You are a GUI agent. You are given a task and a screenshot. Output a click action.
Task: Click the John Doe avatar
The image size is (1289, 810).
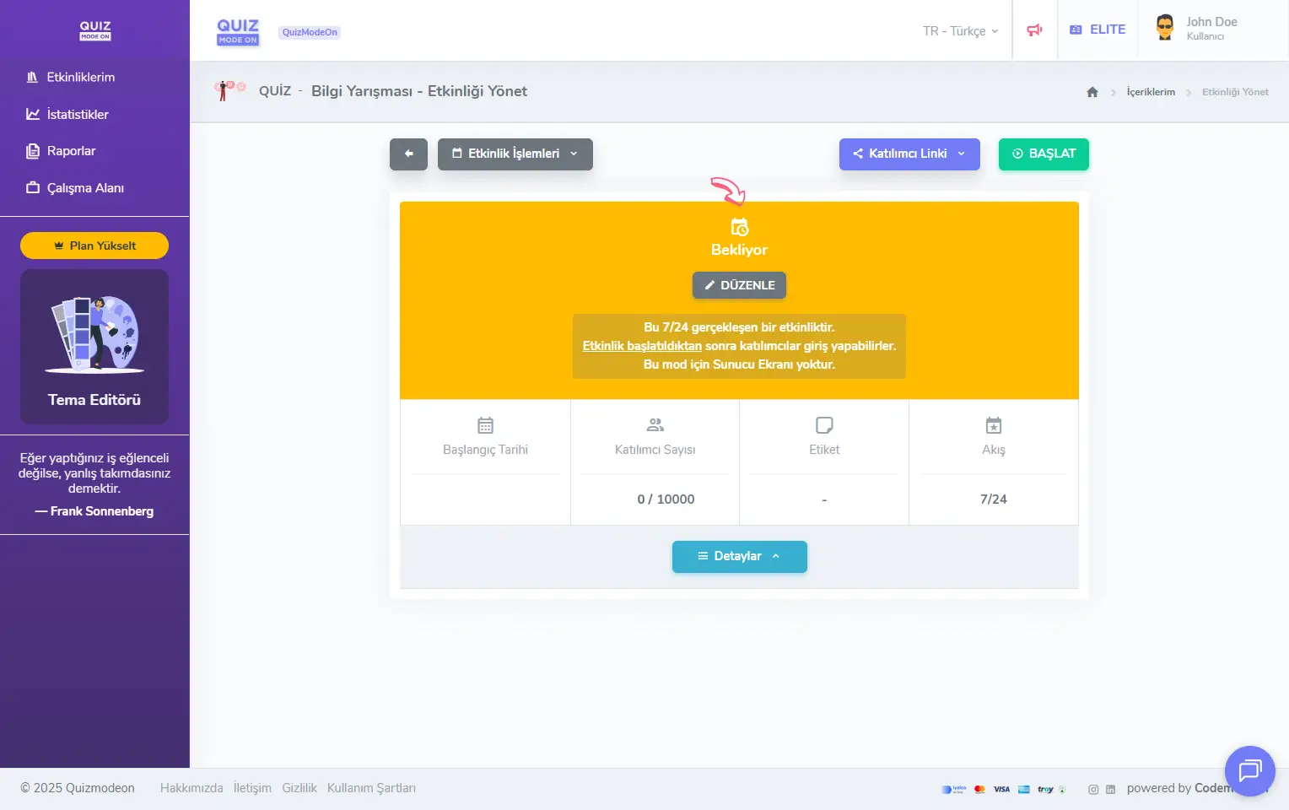[1165, 28]
